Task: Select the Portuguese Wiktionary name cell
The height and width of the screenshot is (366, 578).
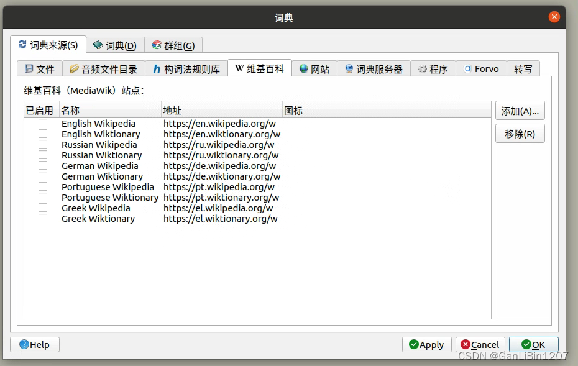Action: coord(110,198)
